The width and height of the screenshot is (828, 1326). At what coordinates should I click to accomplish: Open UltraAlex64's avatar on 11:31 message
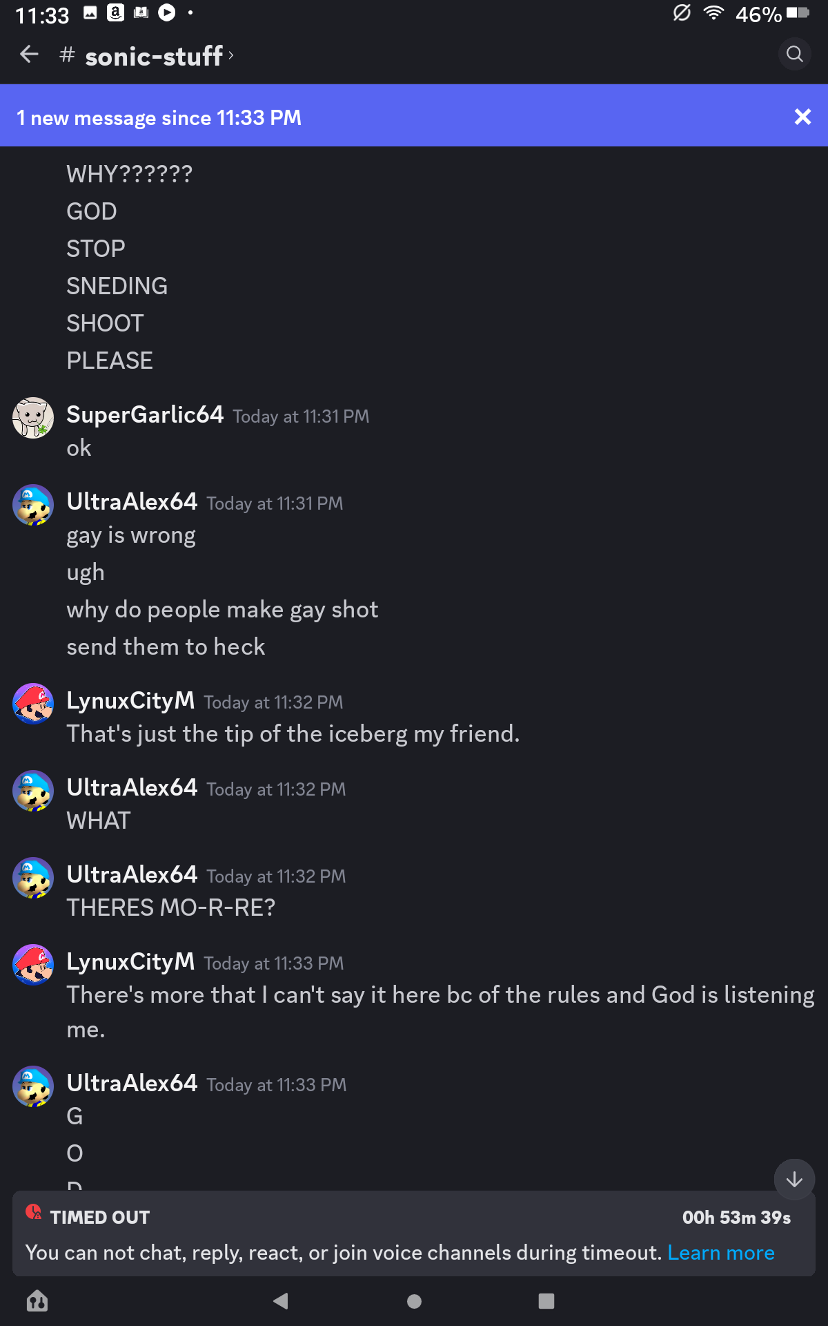click(33, 505)
